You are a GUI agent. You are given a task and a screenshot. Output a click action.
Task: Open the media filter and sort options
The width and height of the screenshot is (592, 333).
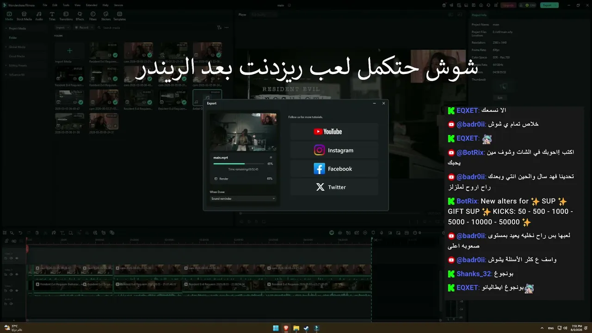pos(219,28)
